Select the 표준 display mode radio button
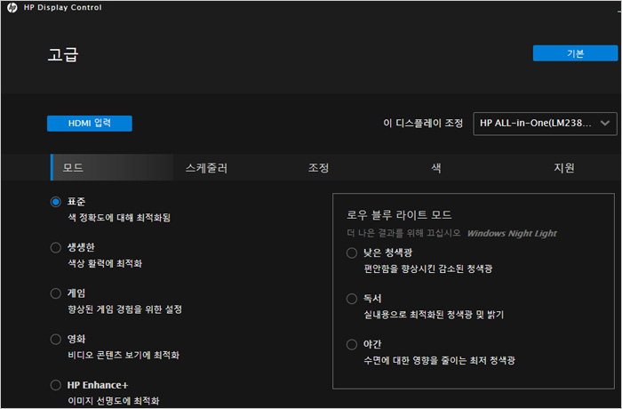 (55, 202)
